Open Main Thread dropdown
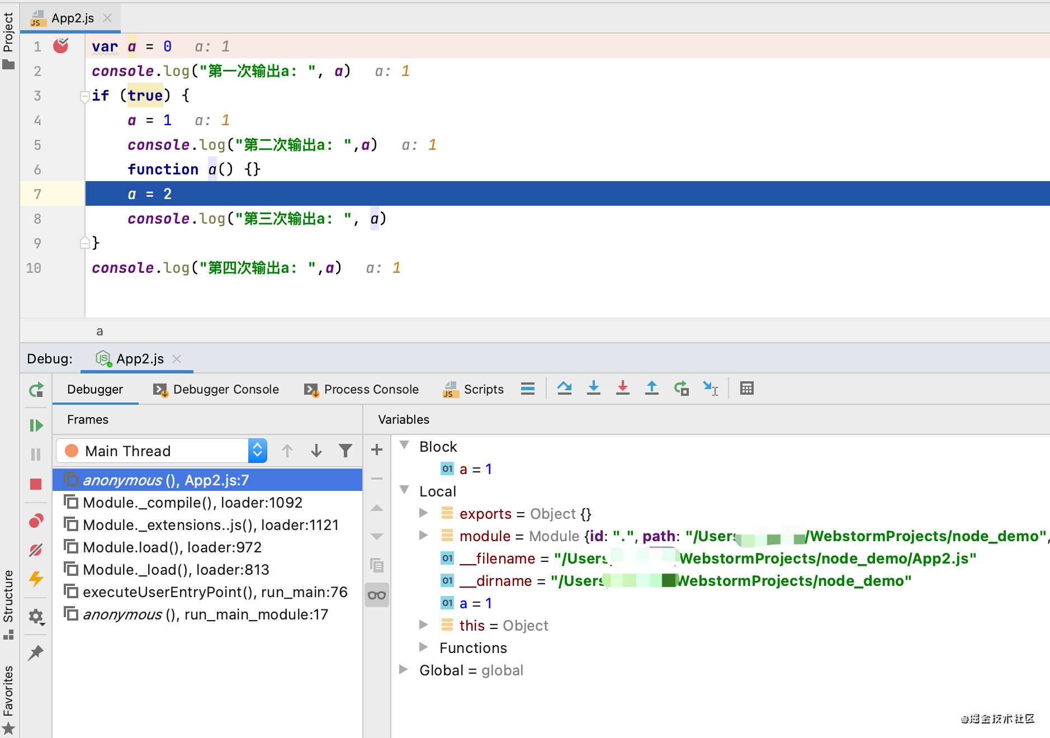Image resolution: width=1050 pixels, height=738 pixels. [162, 451]
